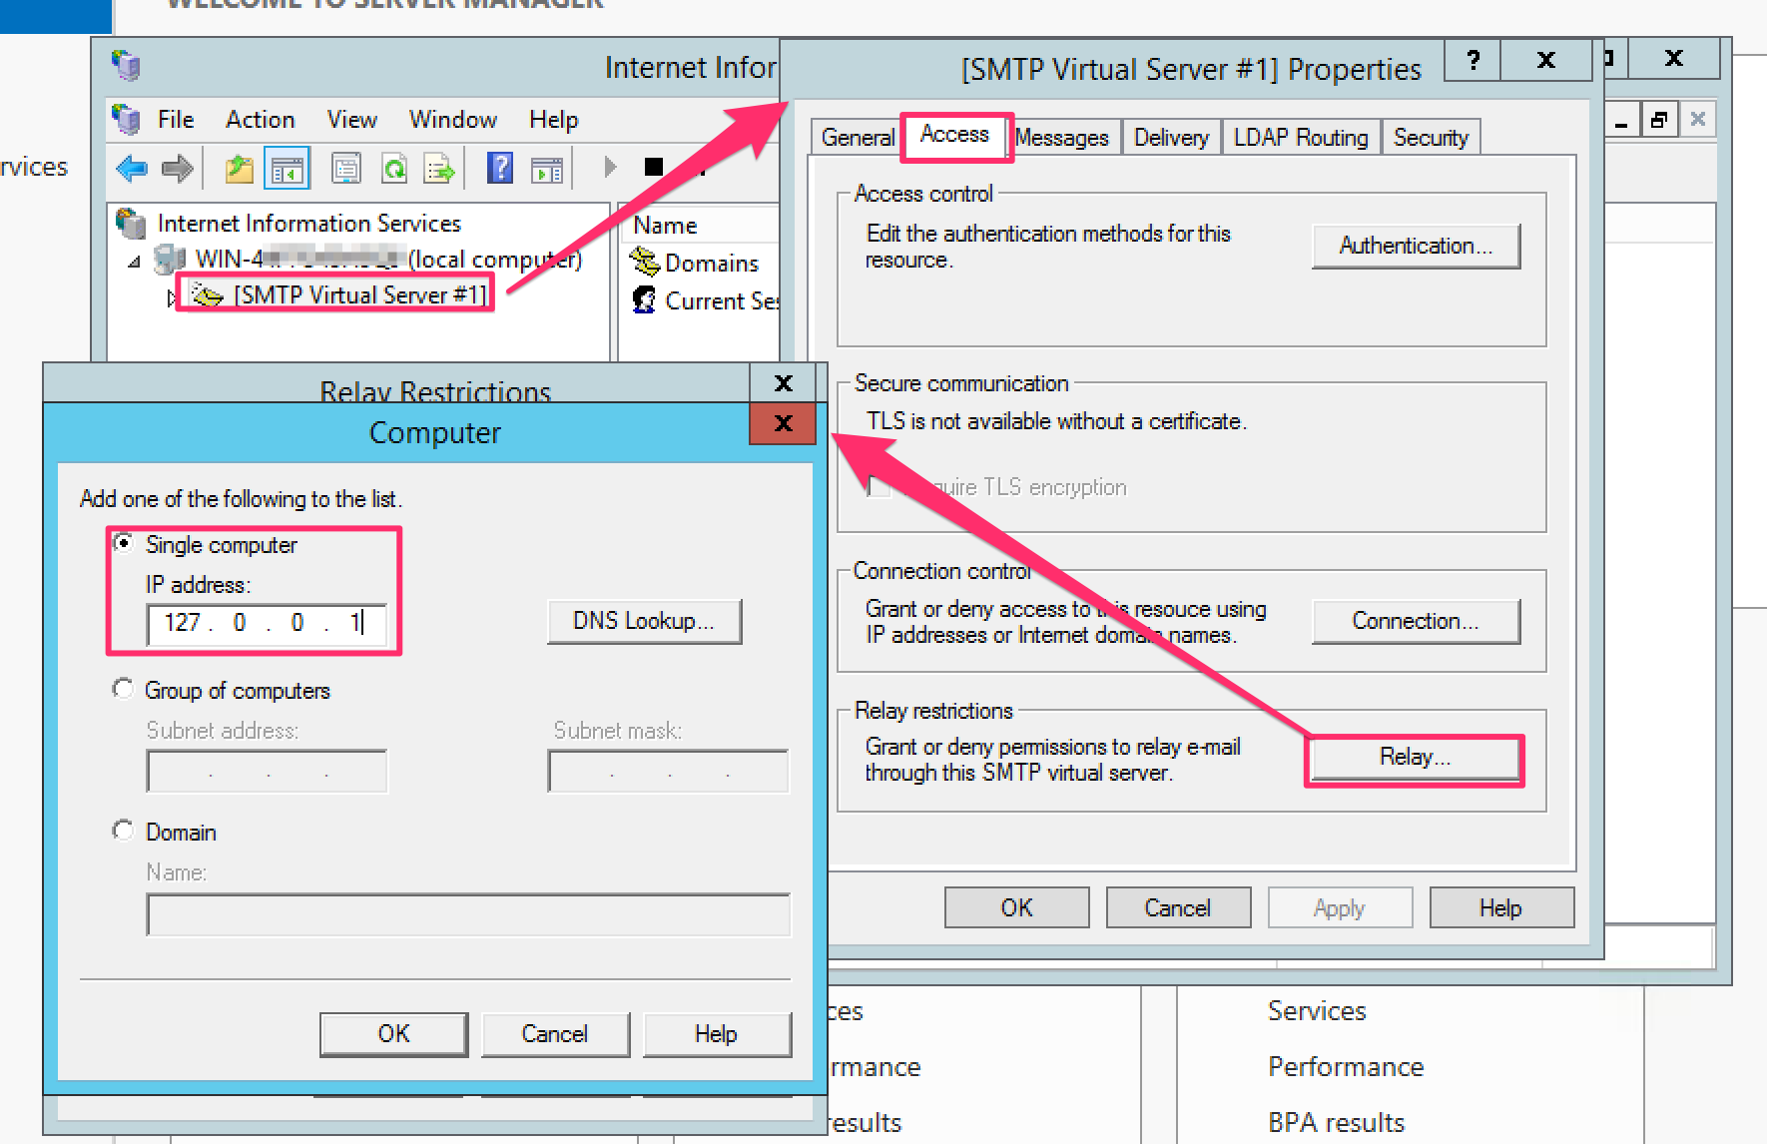Viewport: 1767px width, 1144px height.
Task: Click the Export List icon in toolbar
Action: [439, 168]
